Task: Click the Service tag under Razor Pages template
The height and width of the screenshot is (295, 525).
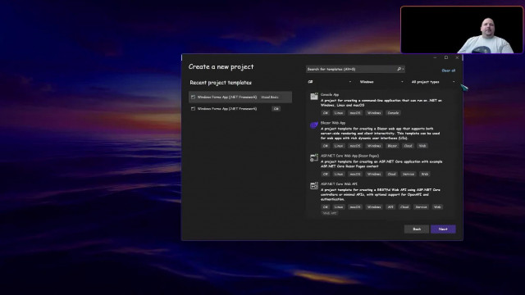Action: (x=409, y=174)
